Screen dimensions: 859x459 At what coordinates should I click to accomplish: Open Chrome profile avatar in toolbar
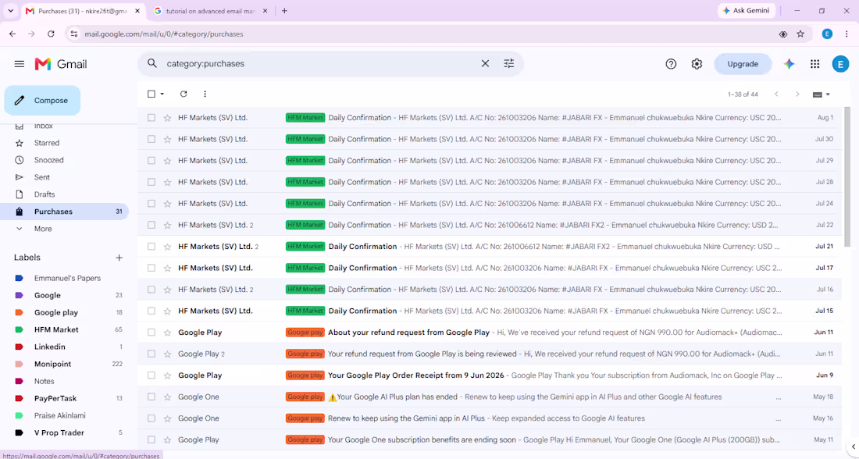tap(827, 34)
